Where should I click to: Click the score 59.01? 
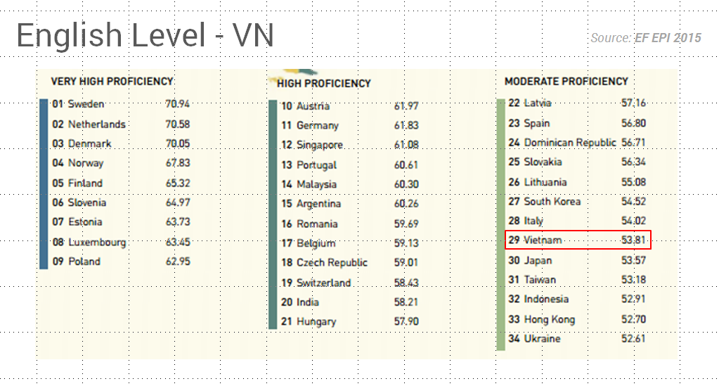point(406,262)
